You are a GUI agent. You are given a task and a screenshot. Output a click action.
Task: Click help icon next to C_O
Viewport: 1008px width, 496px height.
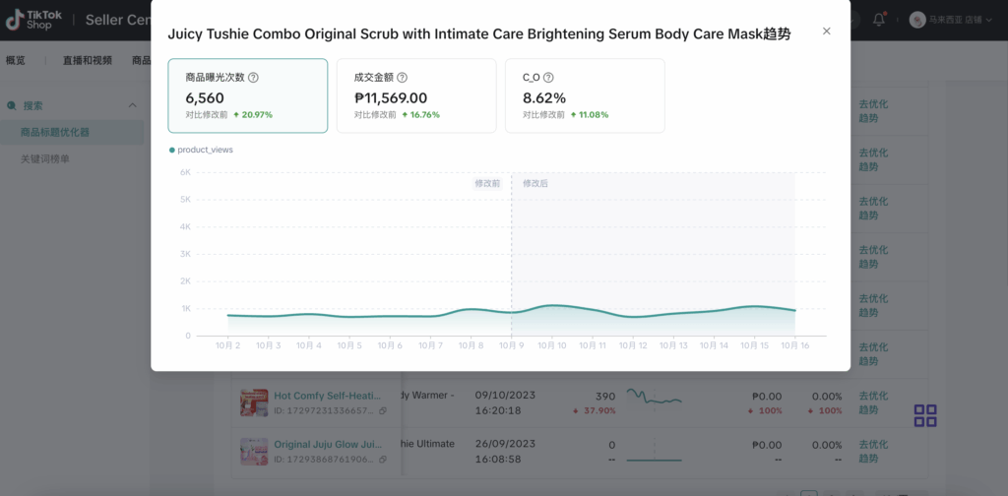point(548,78)
